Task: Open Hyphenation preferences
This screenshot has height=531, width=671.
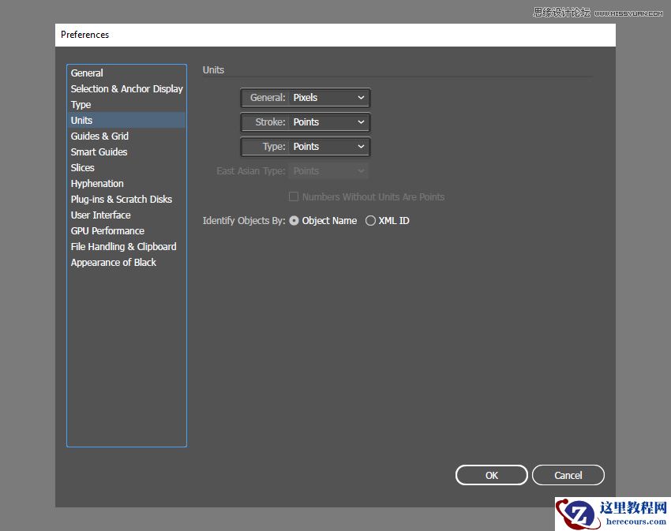Action: (126, 184)
